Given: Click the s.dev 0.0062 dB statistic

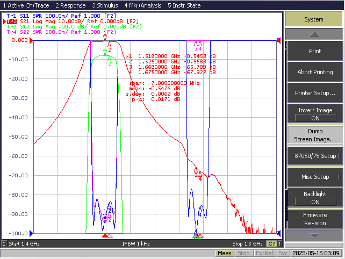Looking at the screenshot, I should click(153, 94).
